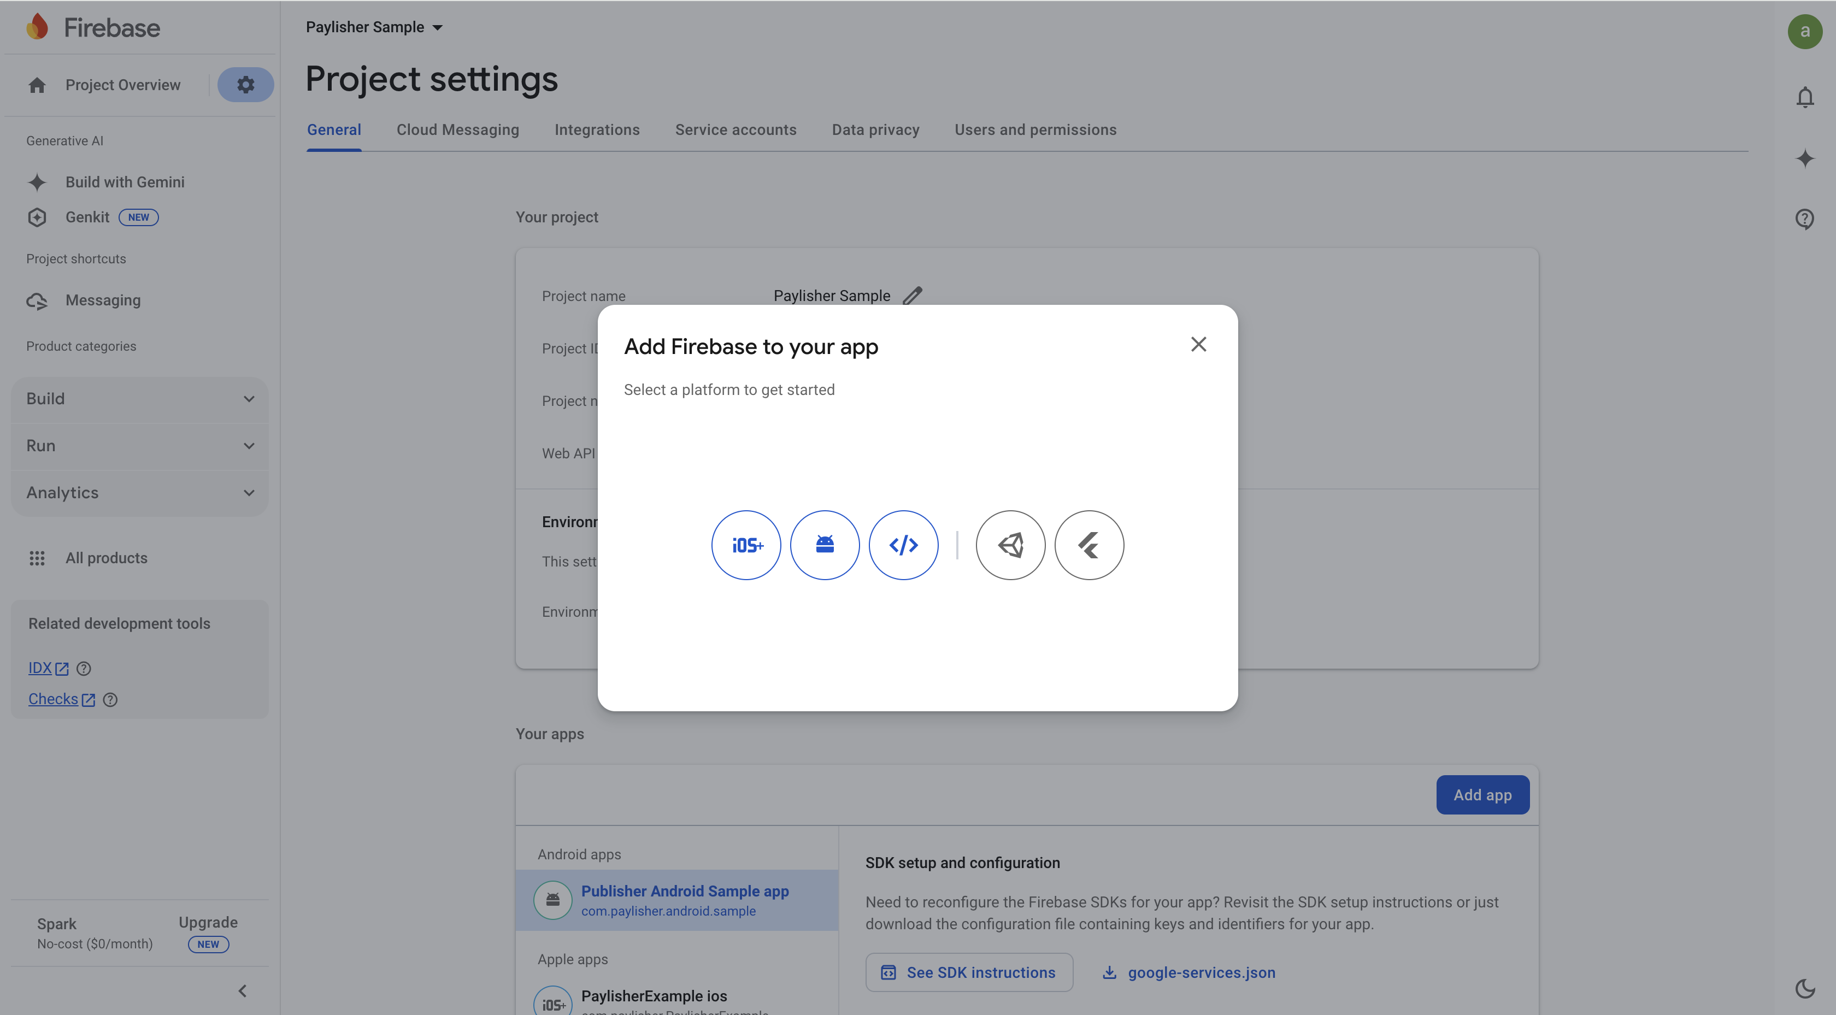Open the help question mark icon
Viewport: 1836px width, 1015px height.
pos(1805,219)
